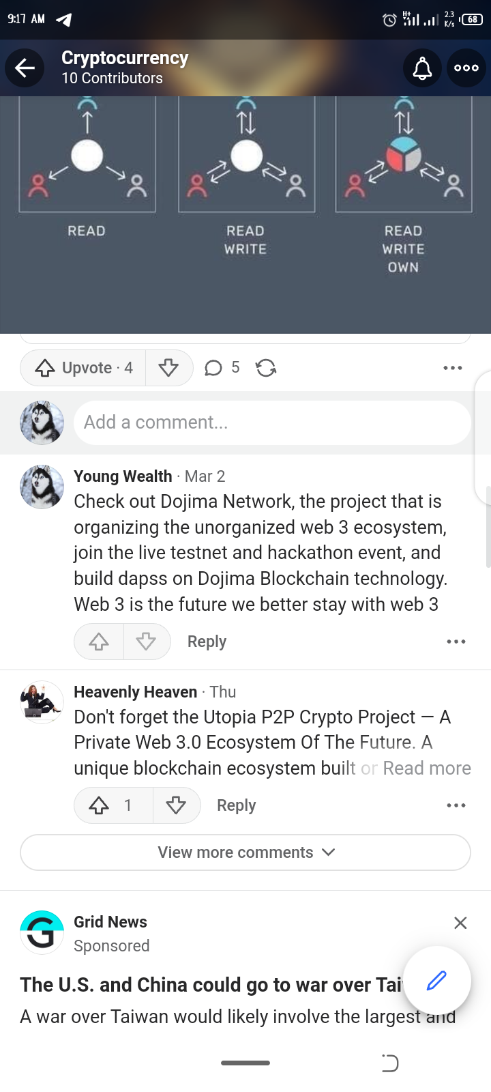Open options for Young Wealth's comment
The image size is (491, 1092).
(456, 642)
